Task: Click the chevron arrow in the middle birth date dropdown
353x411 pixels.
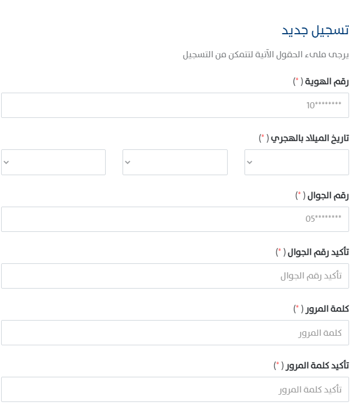Action: click(x=128, y=162)
